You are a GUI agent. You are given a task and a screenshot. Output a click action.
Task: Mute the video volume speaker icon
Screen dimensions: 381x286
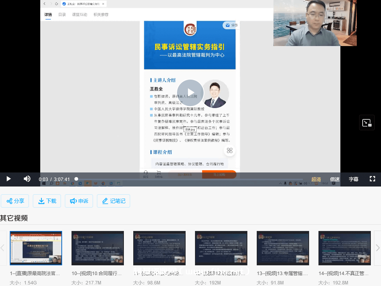(x=27, y=179)
